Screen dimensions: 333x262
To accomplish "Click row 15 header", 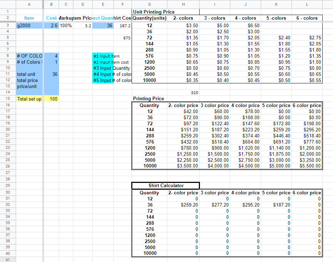I will 8,99.
